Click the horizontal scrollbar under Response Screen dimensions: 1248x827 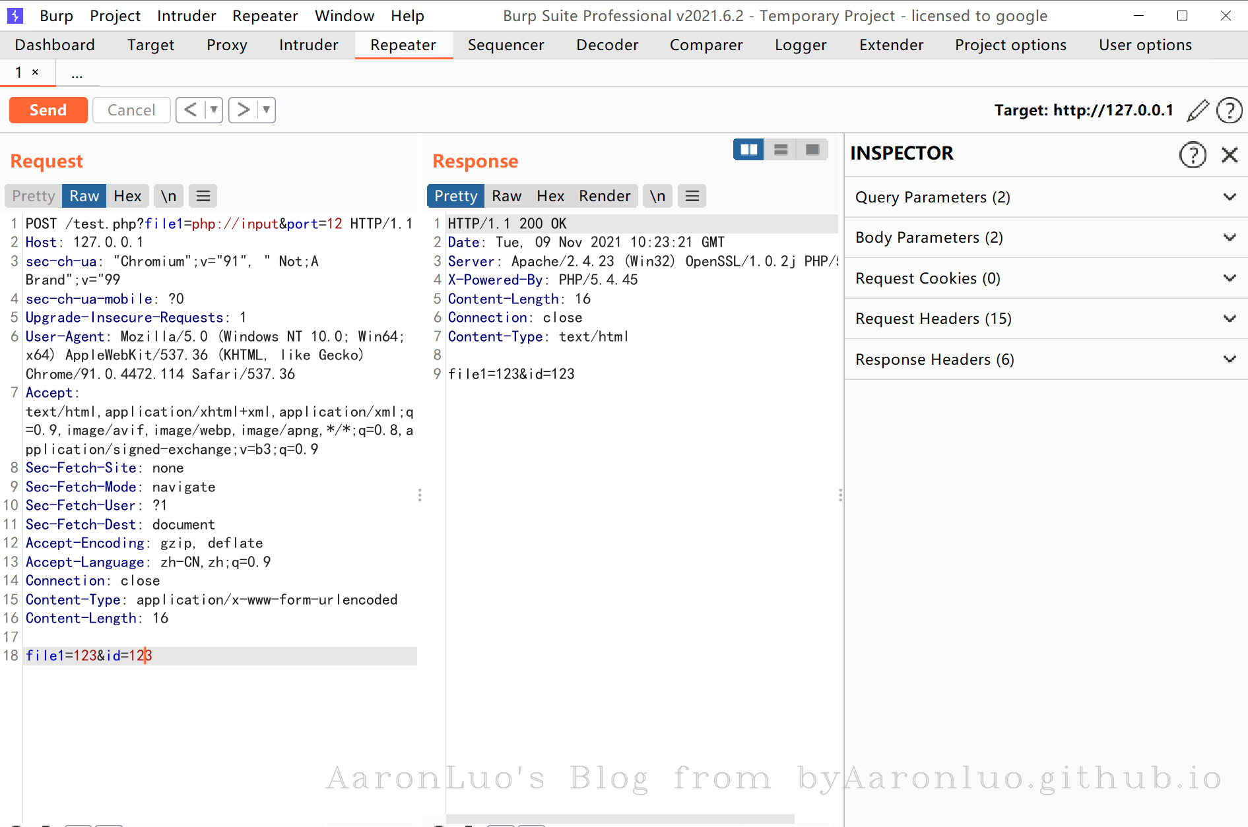pos(620,819)
